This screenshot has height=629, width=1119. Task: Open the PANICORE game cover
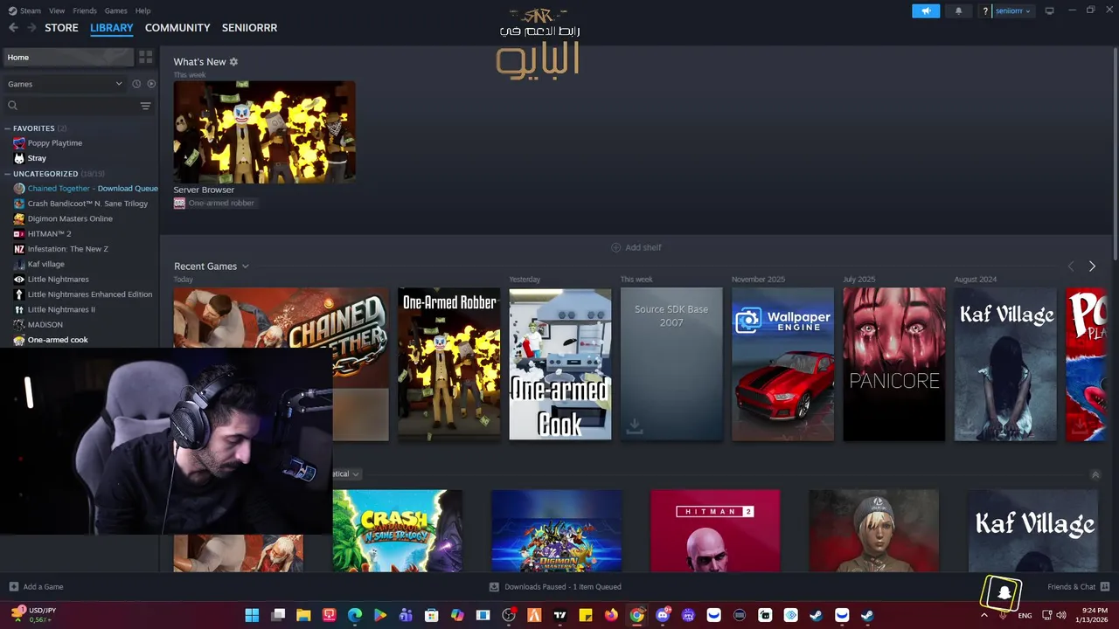(x=893, y=363)
